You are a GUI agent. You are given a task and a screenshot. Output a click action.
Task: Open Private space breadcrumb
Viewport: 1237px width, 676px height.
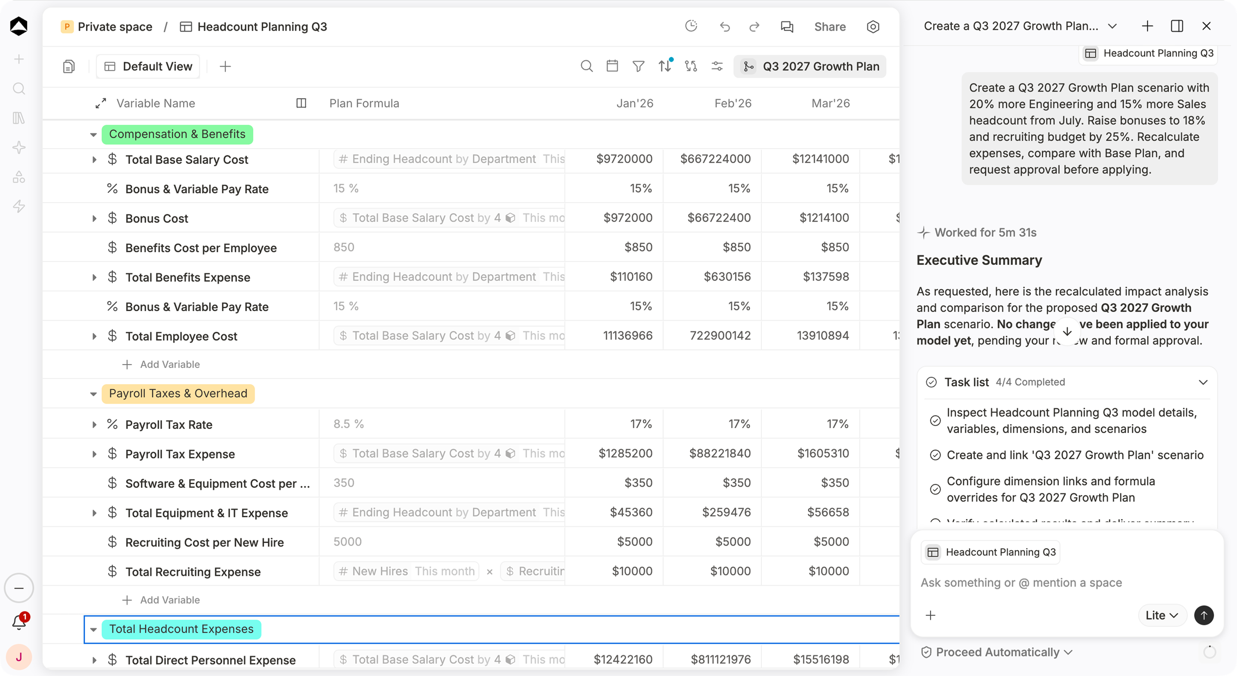[x=107, y=26]
